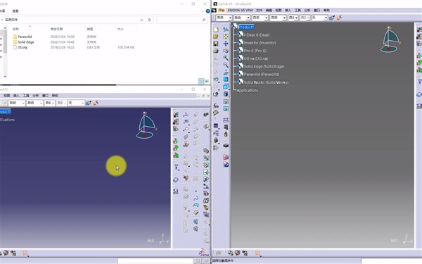
Task: Click the Explorer search input box
Action: click(x=182, y=20)
